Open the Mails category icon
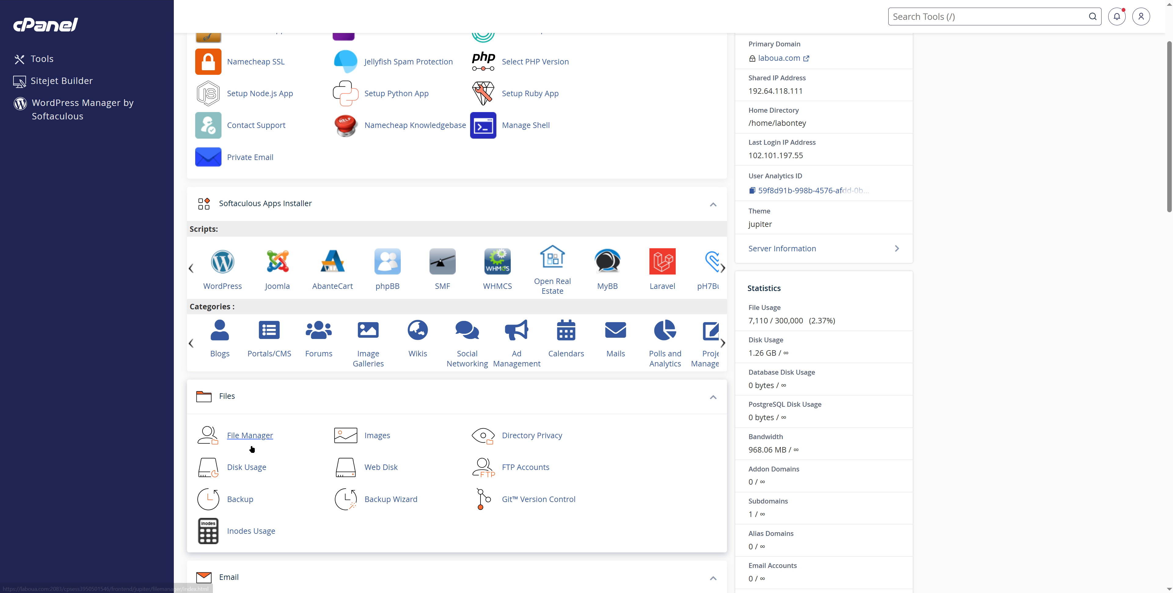The image size is (1173, 593). [616, 330]
